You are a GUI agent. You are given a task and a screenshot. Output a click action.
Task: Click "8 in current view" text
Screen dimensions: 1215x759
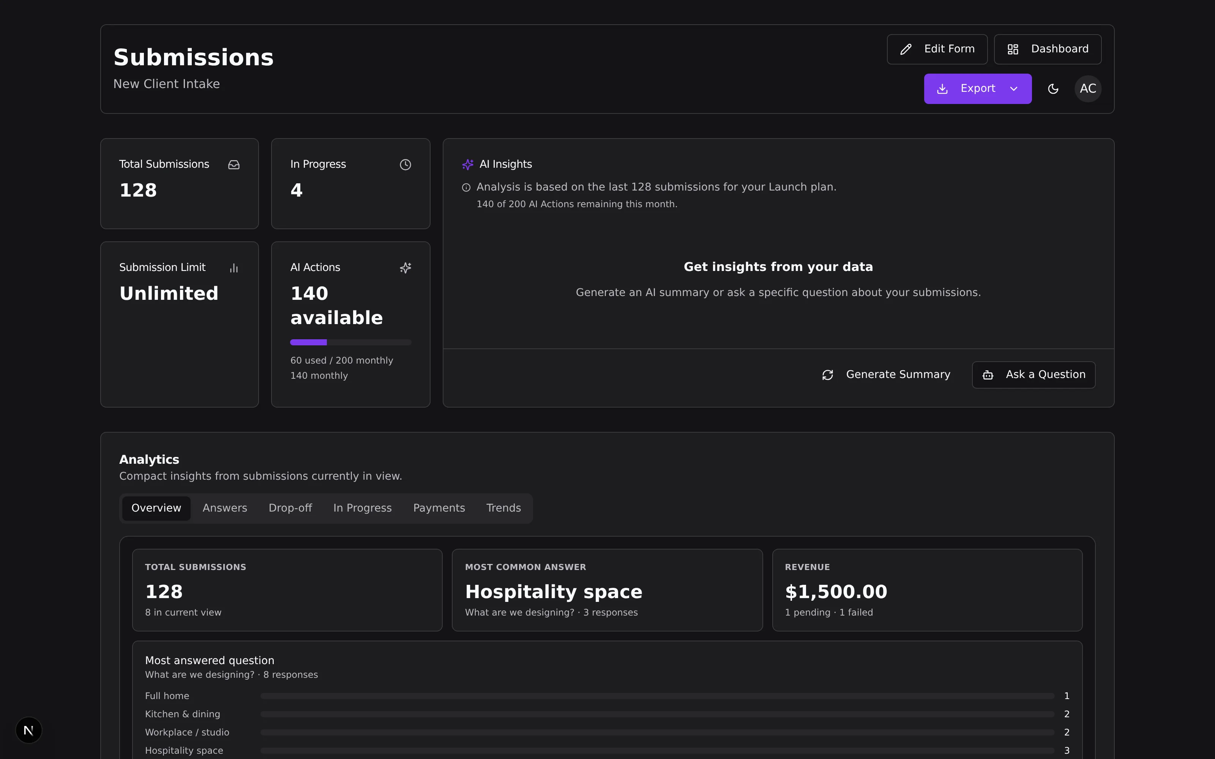coord(183,613)
